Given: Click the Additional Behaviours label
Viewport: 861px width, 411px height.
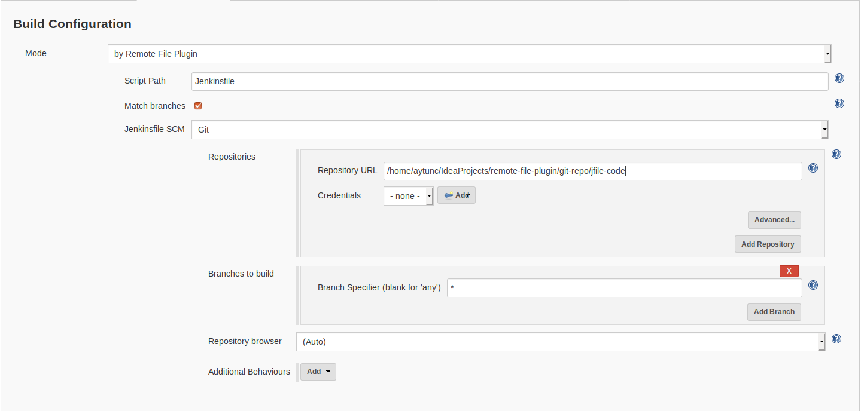Looking at the screenshot, I should [249, 372].
